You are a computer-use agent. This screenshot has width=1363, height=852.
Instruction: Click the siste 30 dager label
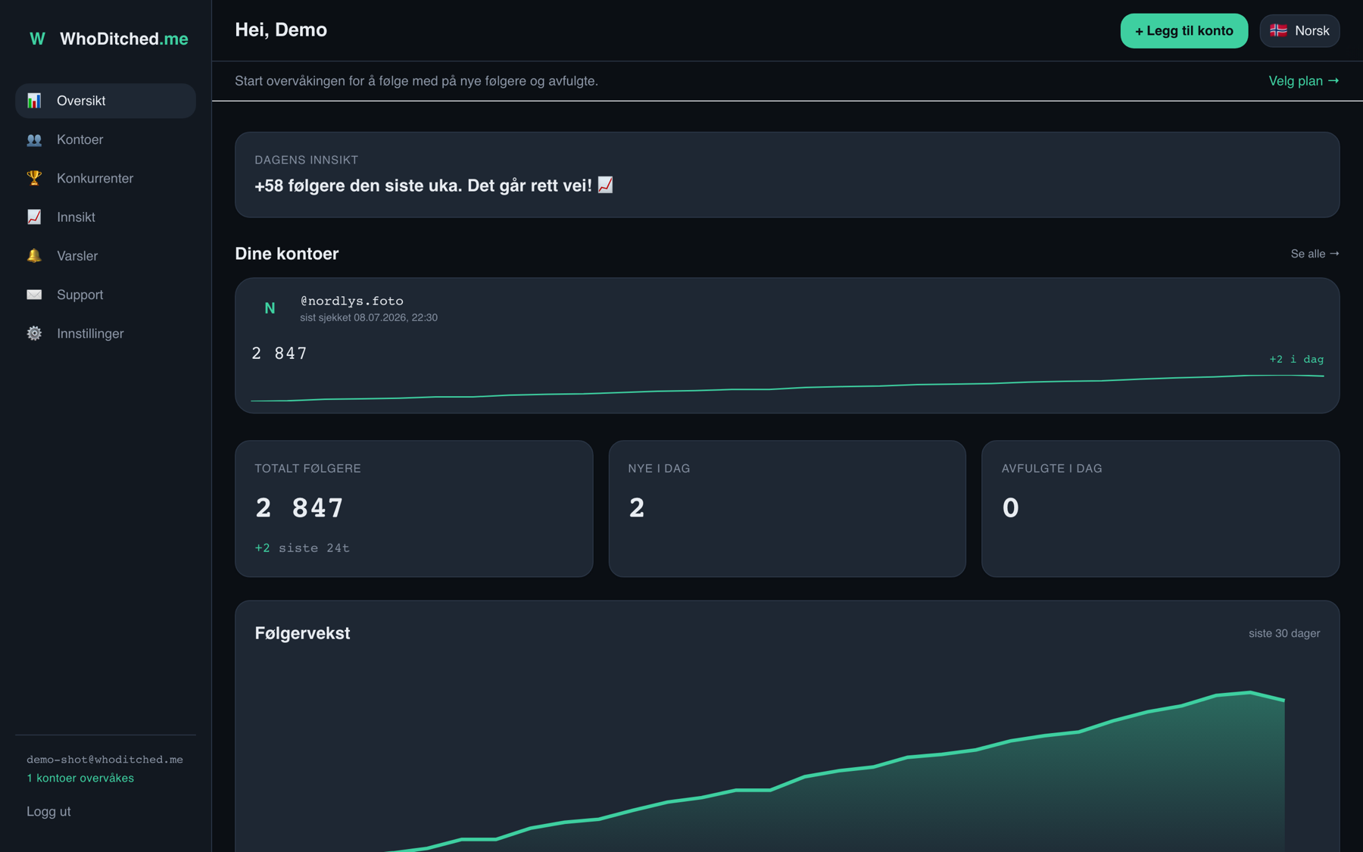point(1284,633)
